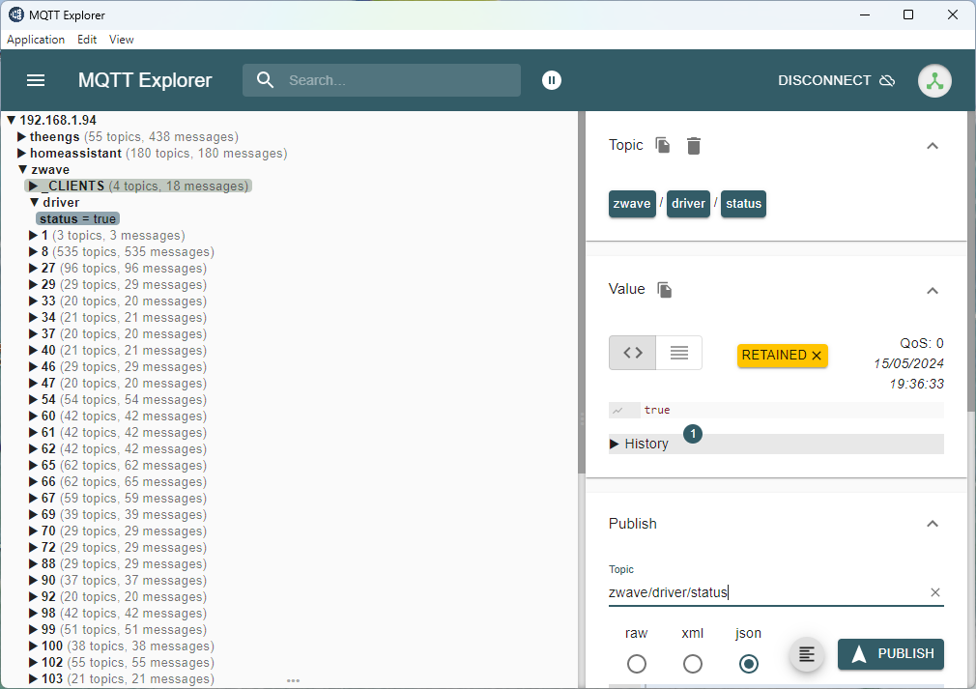The image size is (976, 689).
Task: Clear the publish topic field
Action: tap(934, 592)
